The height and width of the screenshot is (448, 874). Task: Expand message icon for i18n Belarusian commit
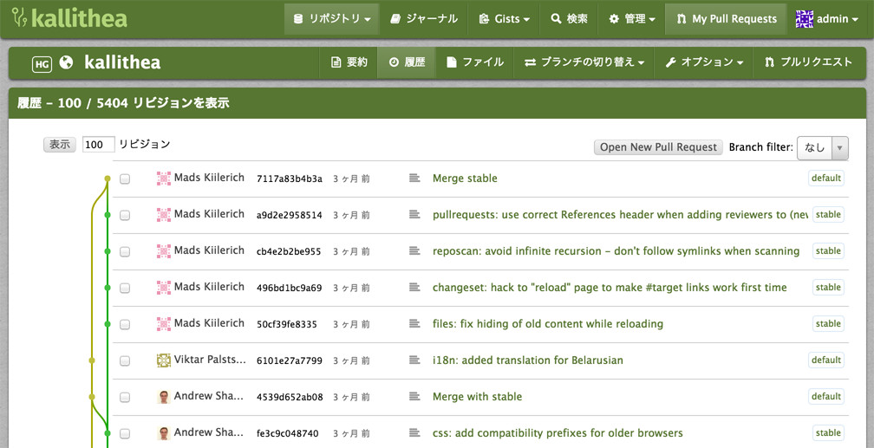point(414,360)
